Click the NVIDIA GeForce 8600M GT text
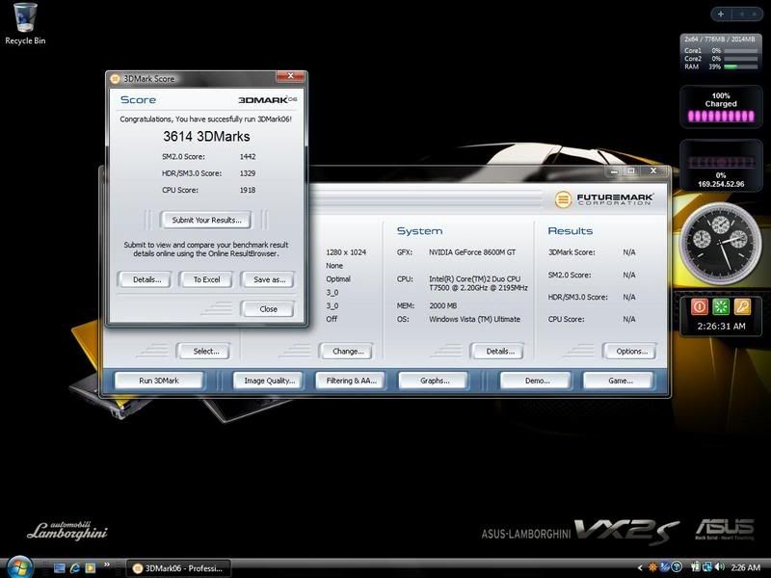The width and height of the screenshot is (771, 578). [x=472, y=252]
